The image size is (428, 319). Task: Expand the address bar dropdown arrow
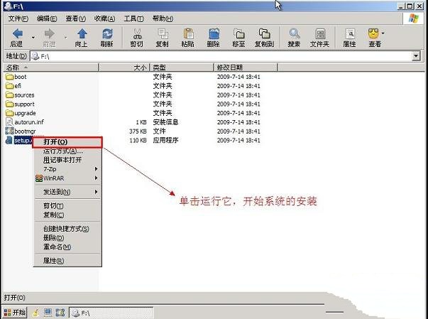pos(417,55)
